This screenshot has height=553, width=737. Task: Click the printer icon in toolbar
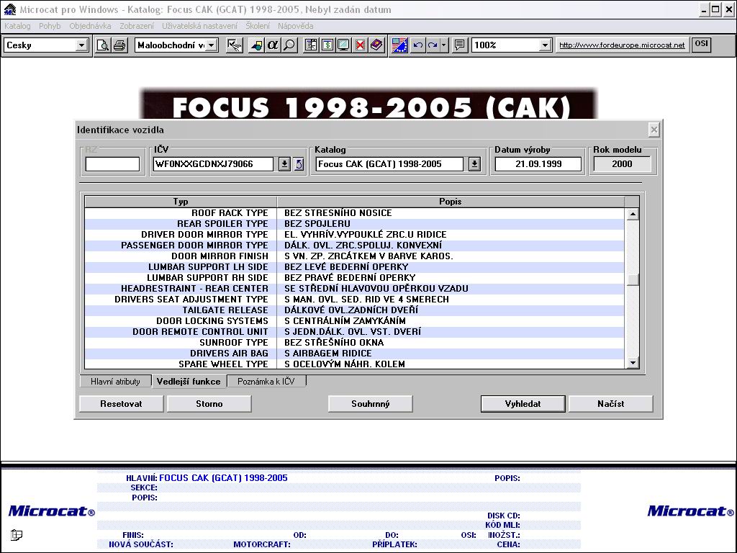(x=119, y=45)
